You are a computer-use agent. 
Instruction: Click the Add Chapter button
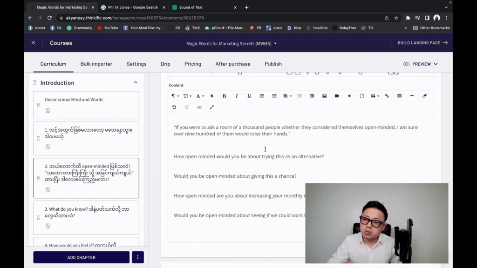(81, 257)
